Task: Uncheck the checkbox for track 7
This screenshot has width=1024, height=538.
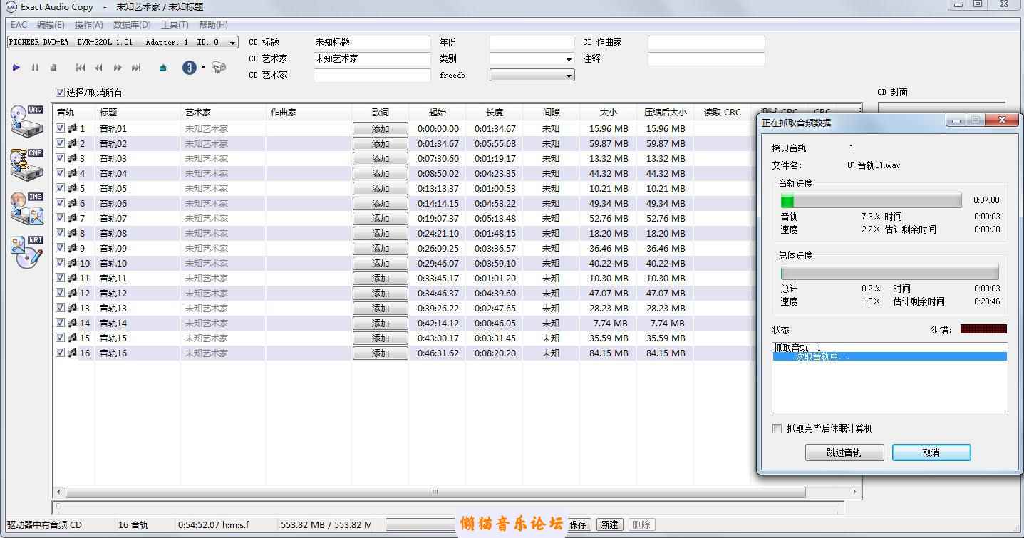Action: point(61,218)
